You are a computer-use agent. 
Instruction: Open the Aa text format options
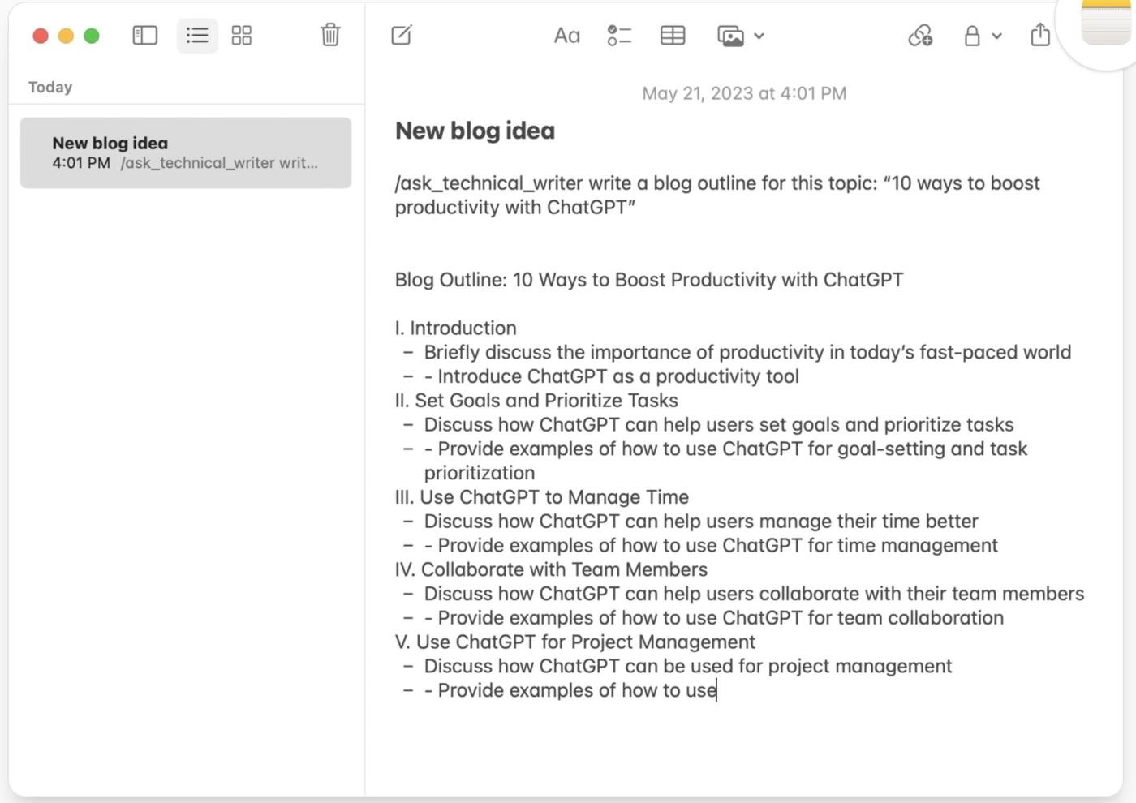click(566, 36)
